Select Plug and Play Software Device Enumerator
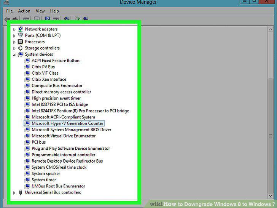The height and width of the screenshot is (208, 277). click(x=71, y=149)
